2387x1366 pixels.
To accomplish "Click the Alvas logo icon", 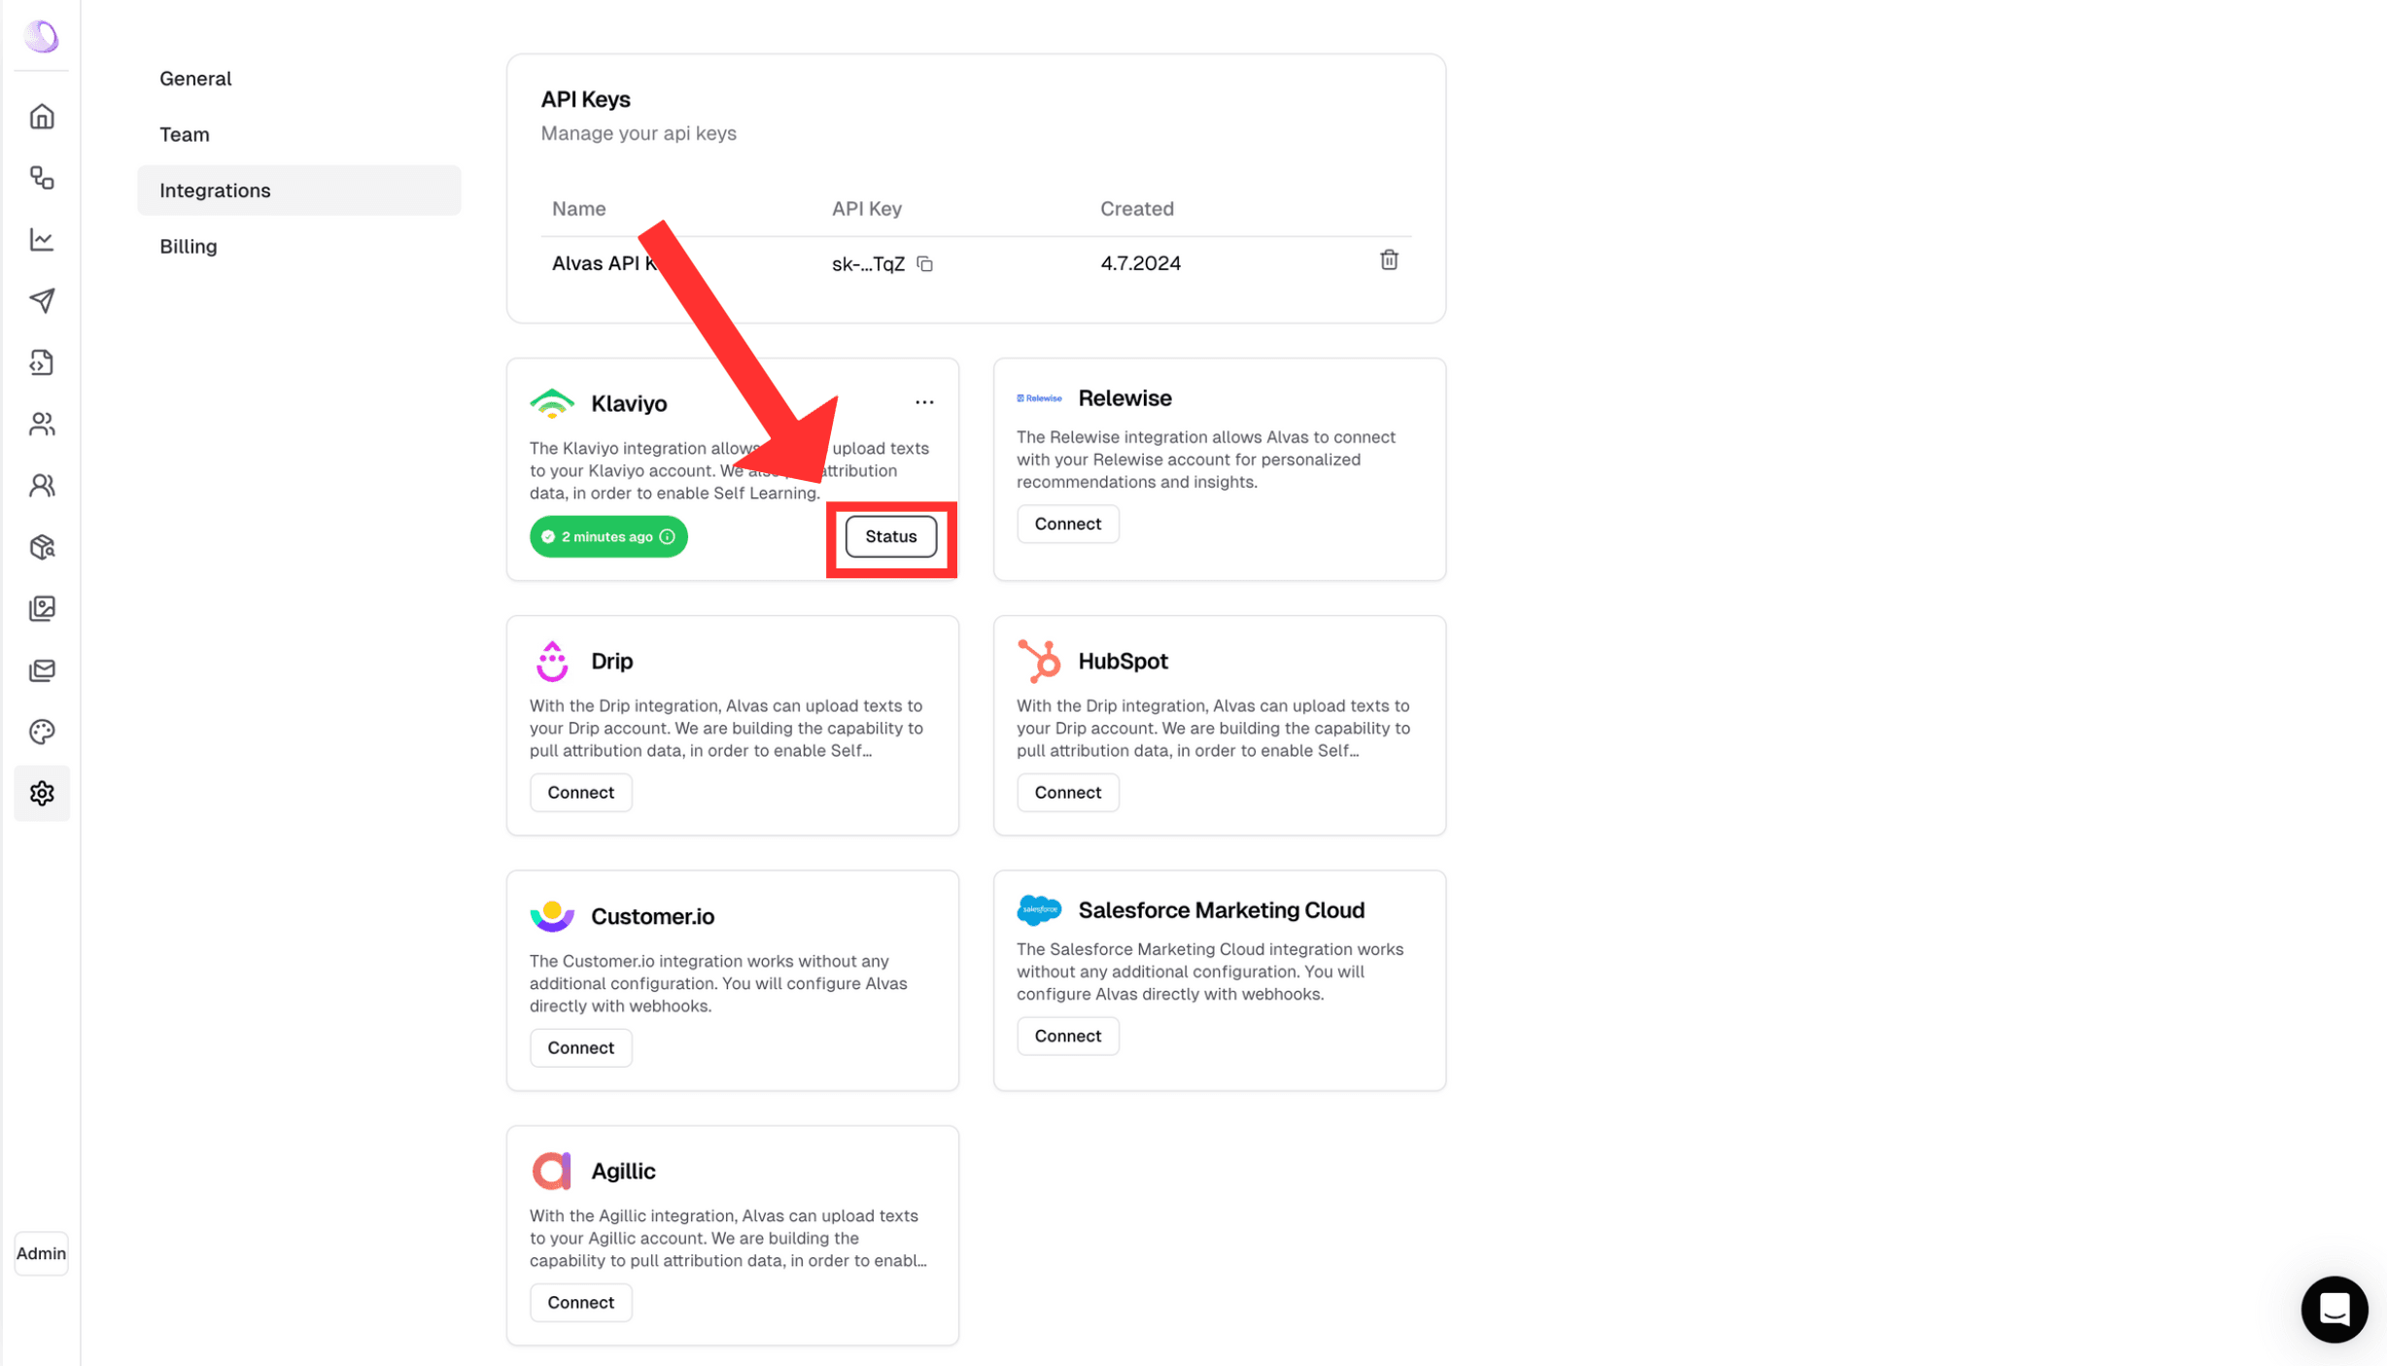I will 42,37.
